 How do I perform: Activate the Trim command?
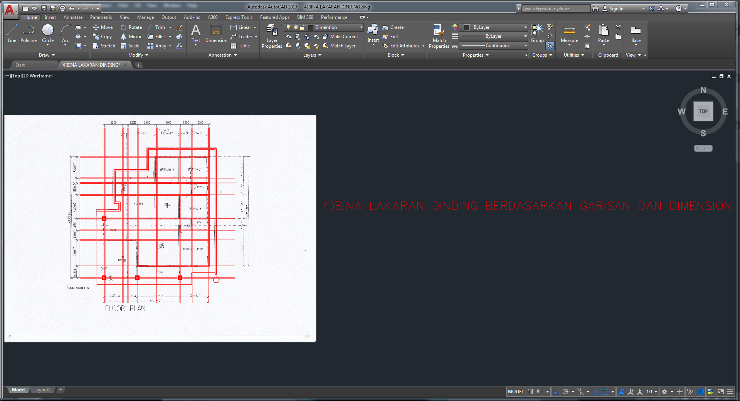pyautogui.click(x=156, y=27)
